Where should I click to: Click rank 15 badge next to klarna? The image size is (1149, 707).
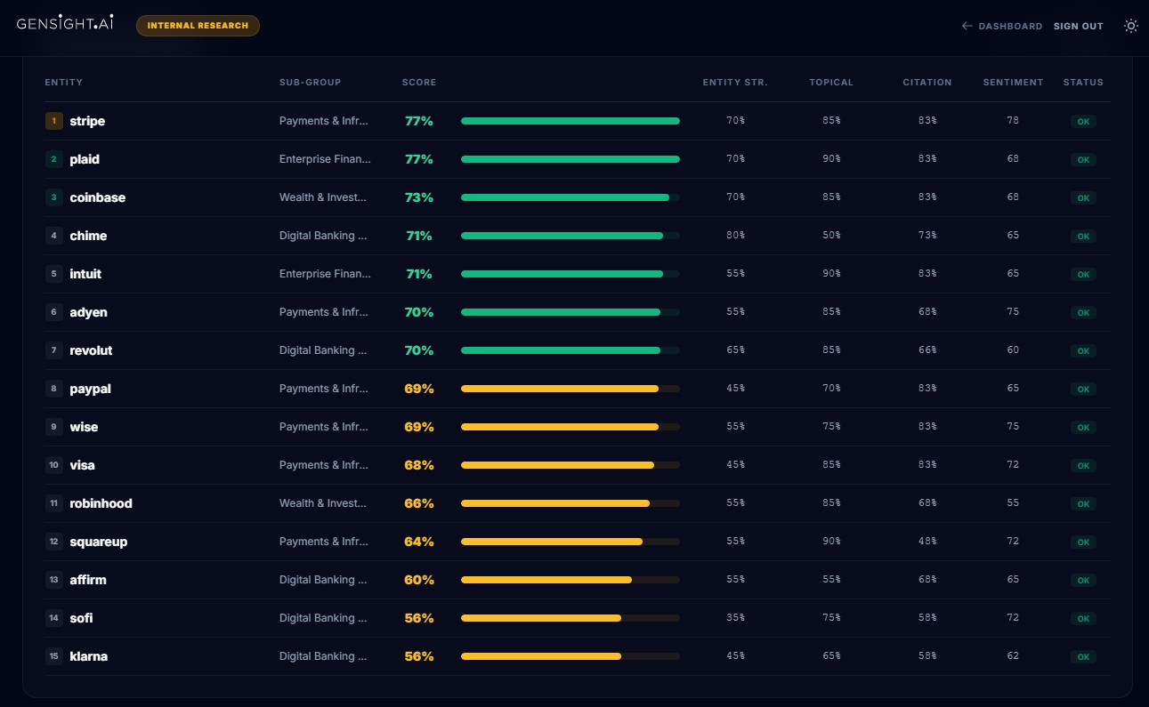[53, 656]
